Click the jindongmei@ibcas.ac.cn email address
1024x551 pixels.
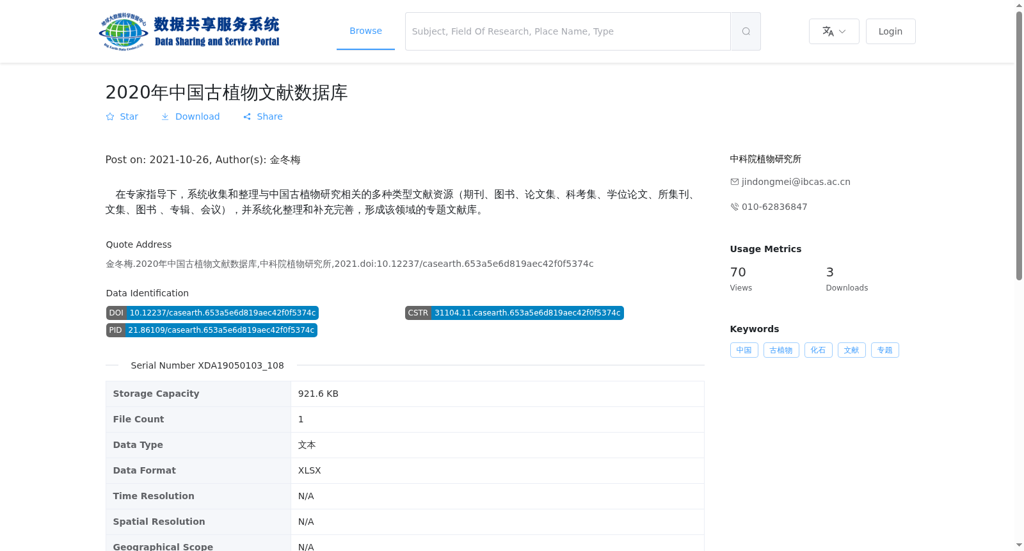[x=796, y=182]
